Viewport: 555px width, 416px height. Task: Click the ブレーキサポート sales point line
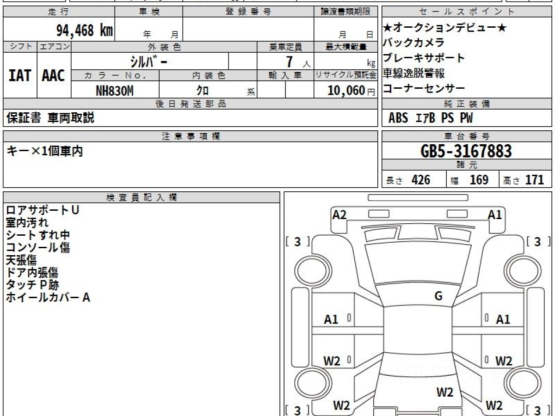424,58
